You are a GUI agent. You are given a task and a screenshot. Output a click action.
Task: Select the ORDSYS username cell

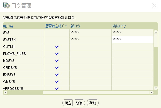[x=23, y=68]
